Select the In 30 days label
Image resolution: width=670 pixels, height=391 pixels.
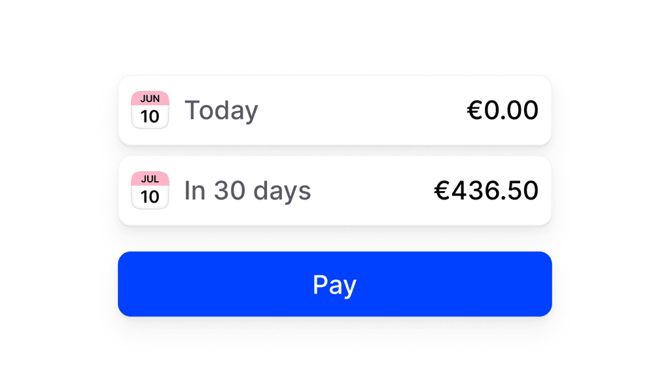tap(247, 190)
